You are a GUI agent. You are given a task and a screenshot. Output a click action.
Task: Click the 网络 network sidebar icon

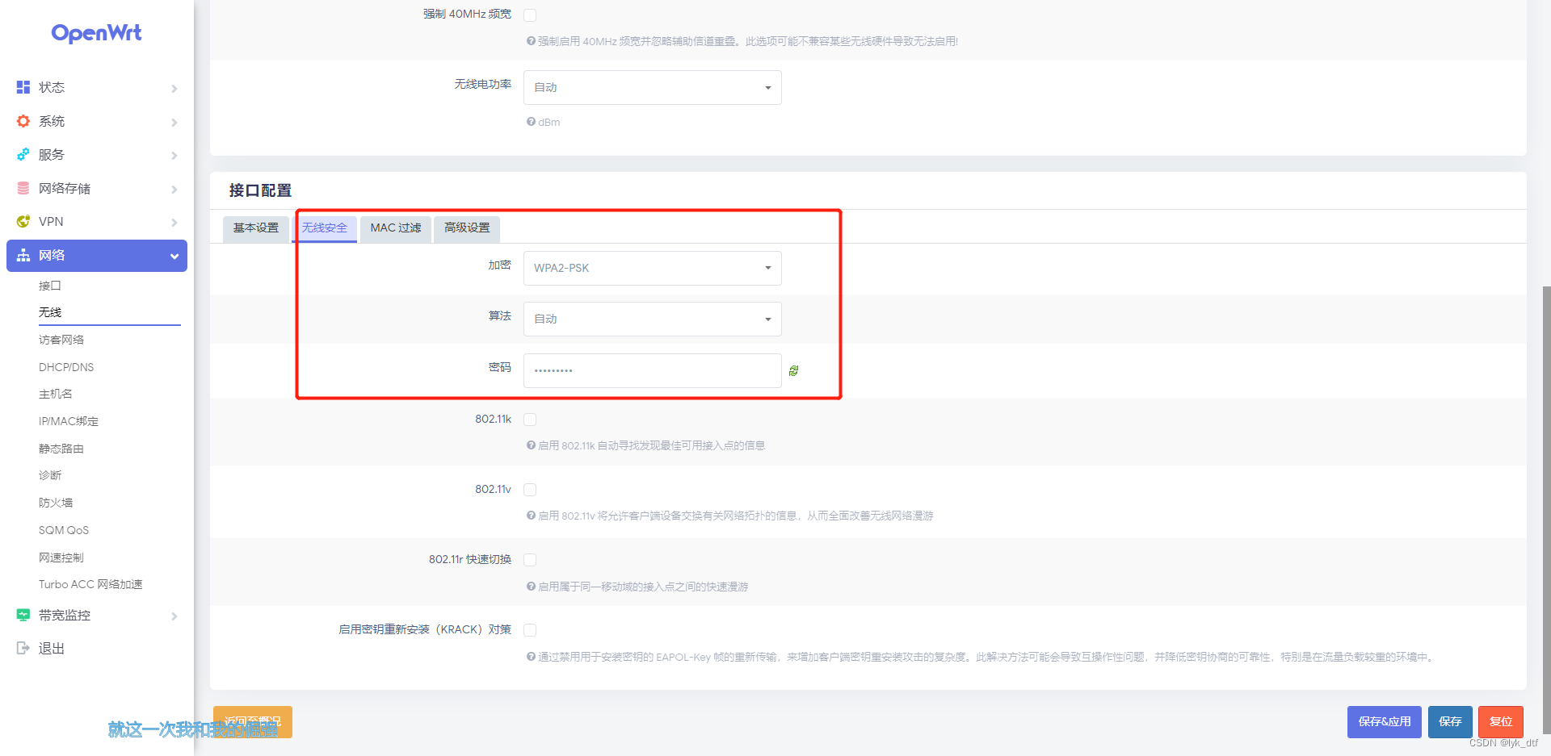coord(23,255)
